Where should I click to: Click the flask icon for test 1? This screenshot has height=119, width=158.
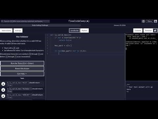coord(3,84)
